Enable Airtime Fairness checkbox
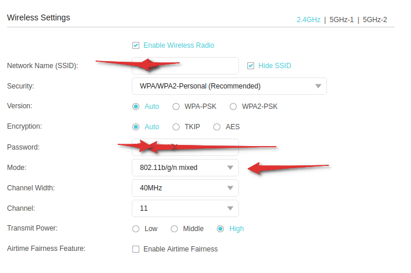The height and width of the screenshot is (273, 411). (136, 249)
